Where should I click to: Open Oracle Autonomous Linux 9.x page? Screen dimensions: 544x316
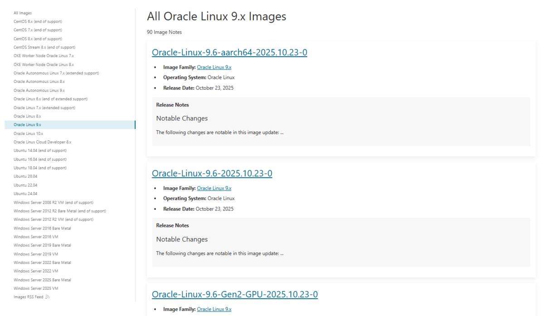(39, 91)
